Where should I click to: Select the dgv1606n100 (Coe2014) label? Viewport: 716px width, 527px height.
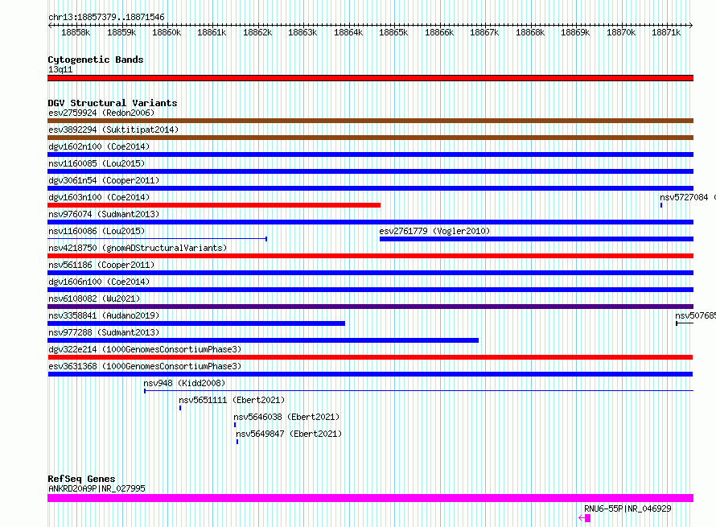(99, 282)
